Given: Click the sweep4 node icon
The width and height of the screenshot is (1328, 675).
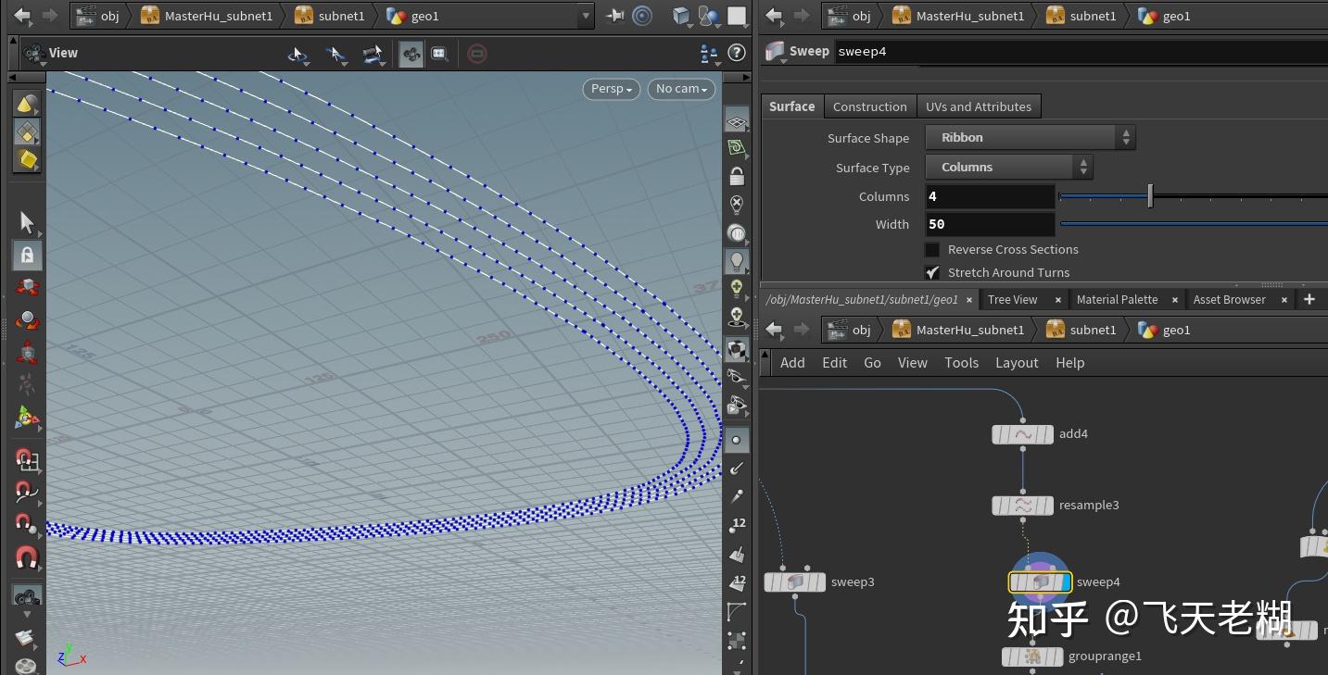Looking at the screenshot, I should pyautogui.click(x=1040, y=582).
